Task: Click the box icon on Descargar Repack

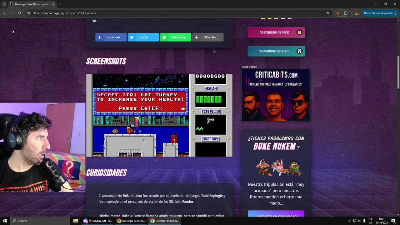Action: 299,32
